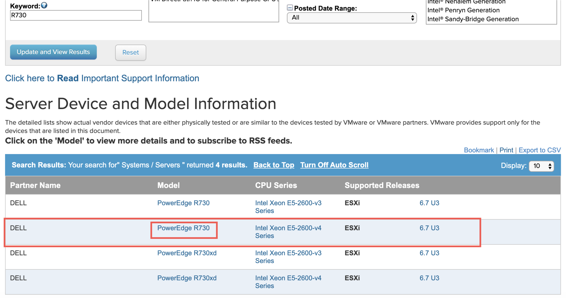Click Intel Xeon E5-2600-v4 Series for R730xd

point(288,282)
